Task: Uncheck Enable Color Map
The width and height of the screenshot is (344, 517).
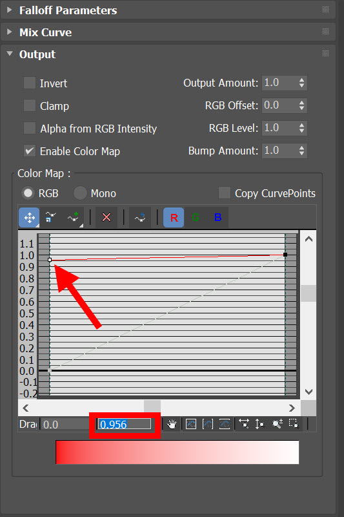Action: (30, 151)
